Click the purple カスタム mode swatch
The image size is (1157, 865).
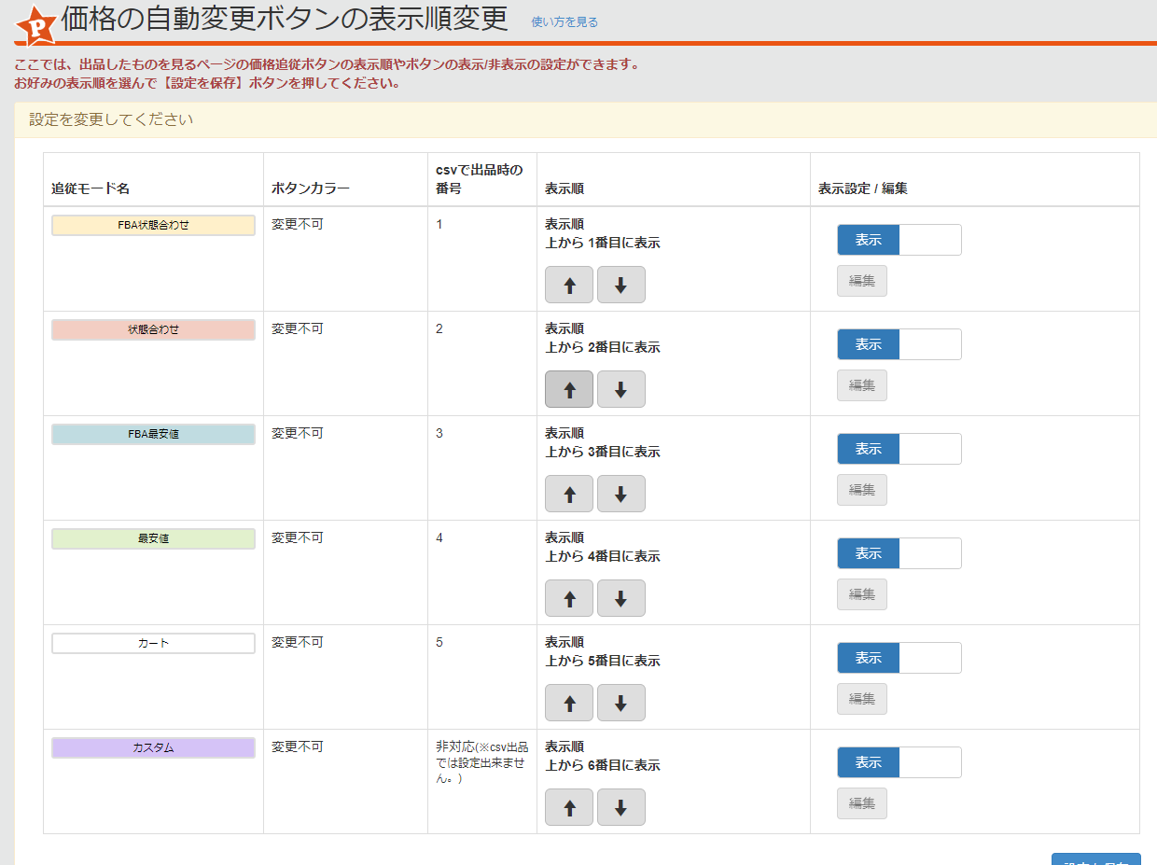point(153,748)
